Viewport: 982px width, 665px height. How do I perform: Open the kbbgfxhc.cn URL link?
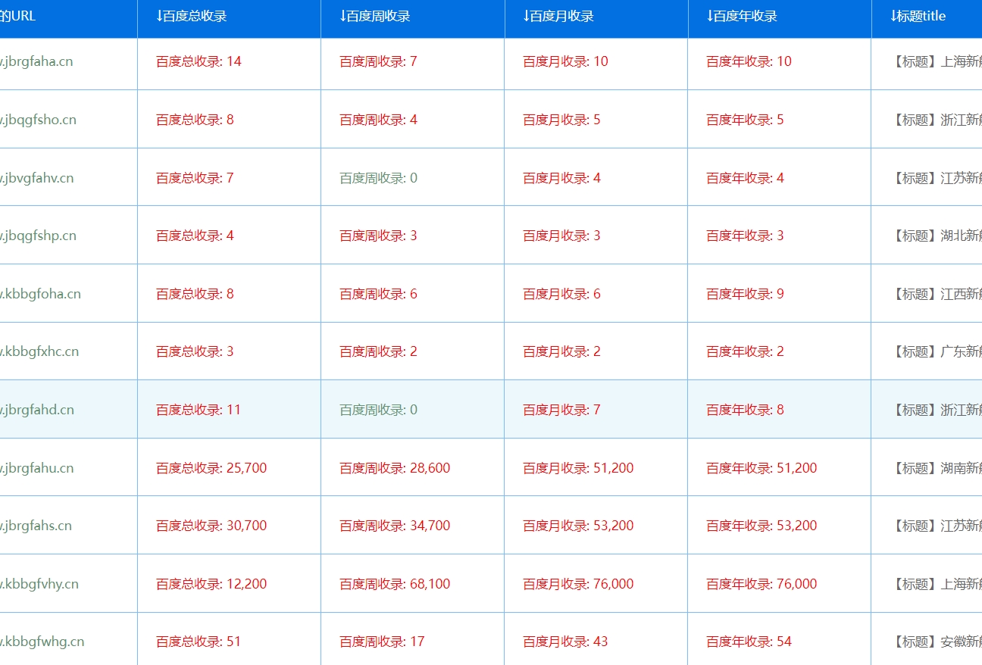[x=39, y=351]
